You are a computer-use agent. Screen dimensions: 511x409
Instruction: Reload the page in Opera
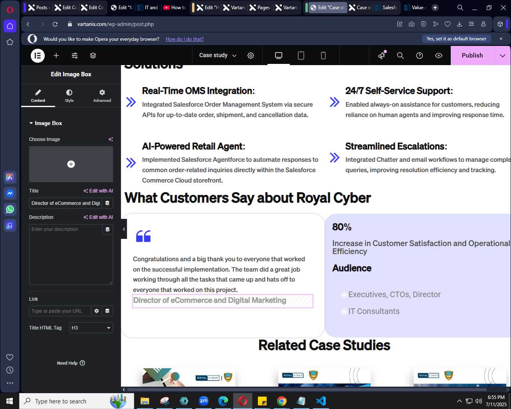point(55,24)
